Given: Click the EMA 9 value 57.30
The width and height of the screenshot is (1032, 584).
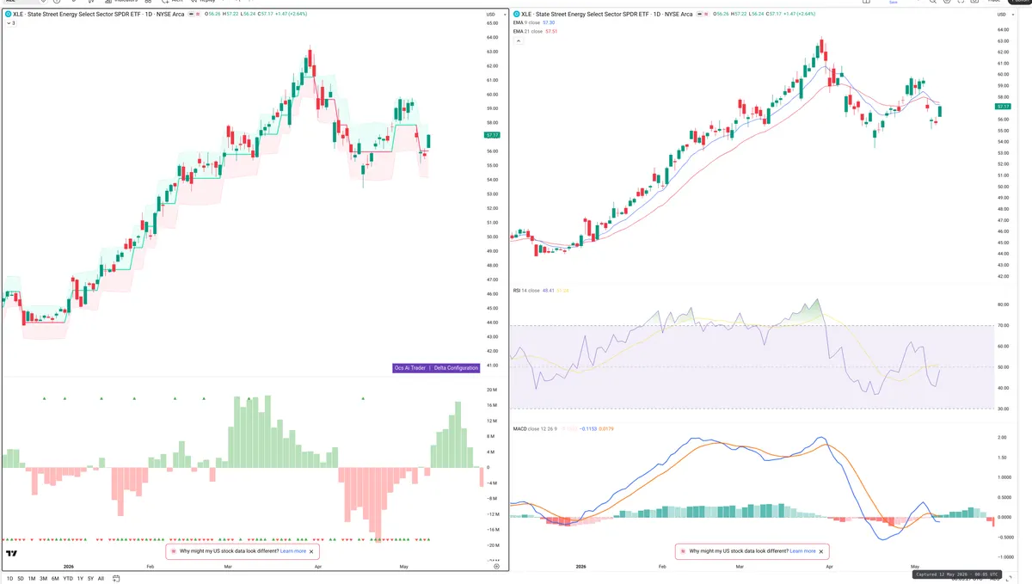Looking at the screenshot, I should pos(550,23).
